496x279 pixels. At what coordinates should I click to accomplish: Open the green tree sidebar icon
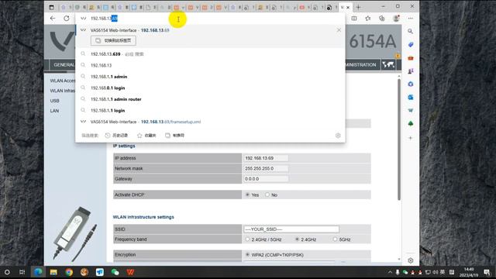point(410,123)
